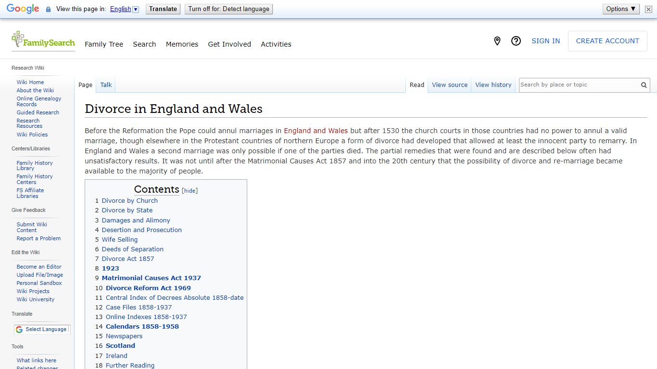This screenshot has width=657, height=369.
Task: Jump to Damages and Alimony section
Action: pyautogui.click(x=136, y=220)
